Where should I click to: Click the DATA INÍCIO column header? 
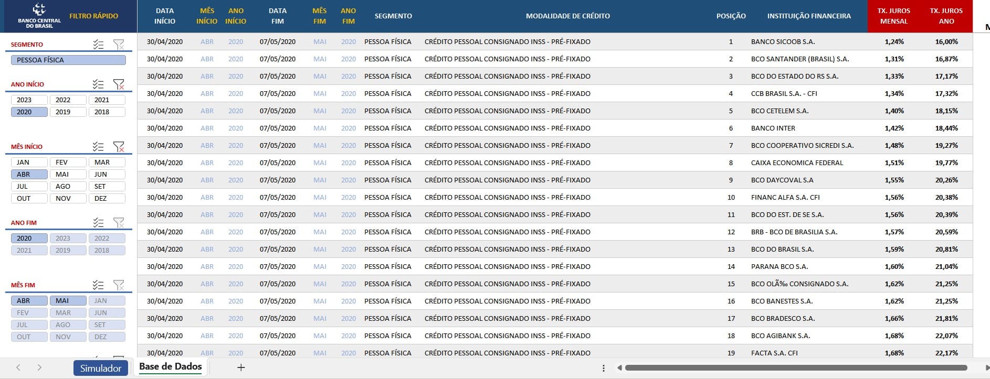[x=165, y=16]
